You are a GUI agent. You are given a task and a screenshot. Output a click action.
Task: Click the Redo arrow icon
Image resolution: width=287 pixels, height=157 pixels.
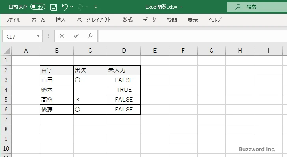pyautogui.click(x=80, y=7)
